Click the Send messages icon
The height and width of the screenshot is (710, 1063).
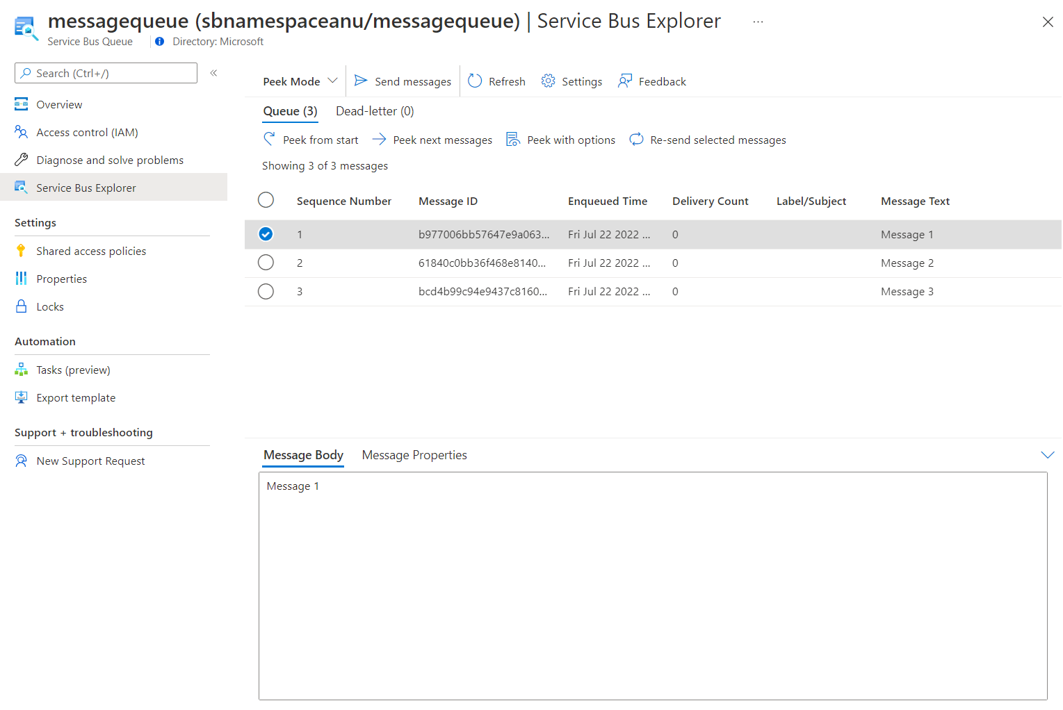[360, 81]
